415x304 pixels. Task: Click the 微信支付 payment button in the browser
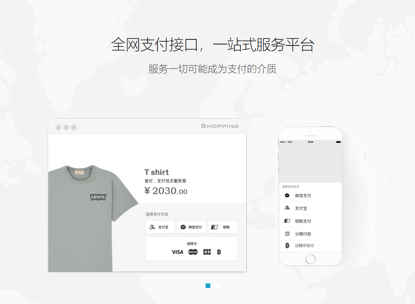pyautogui.click(x=192, y=227)
